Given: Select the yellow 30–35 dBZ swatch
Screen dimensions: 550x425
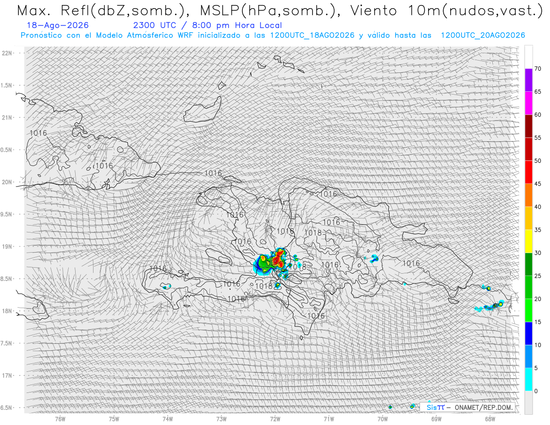Looking at the screenshot, I should coord(528,241).
